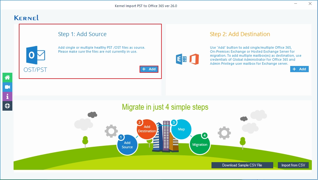The width and height of the screenshot is (318, 180).
Task: Click 'Add single or multiple healthy PST' description
Action: (x=101, y=50)
